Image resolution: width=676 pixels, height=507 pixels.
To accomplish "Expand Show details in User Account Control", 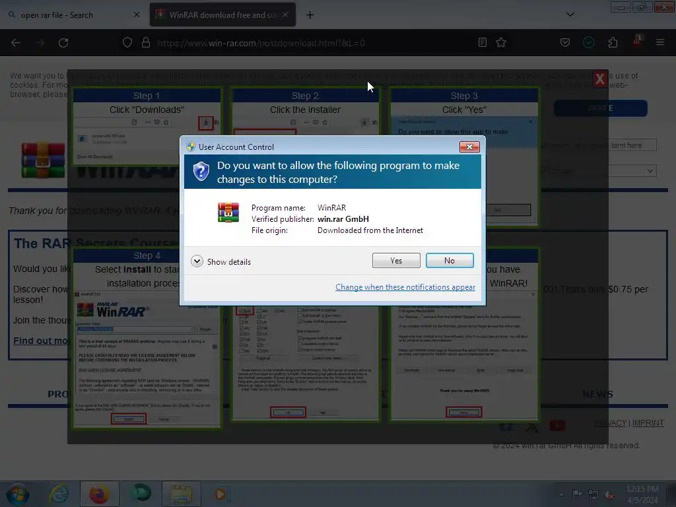I will click(x=220, y=261).
